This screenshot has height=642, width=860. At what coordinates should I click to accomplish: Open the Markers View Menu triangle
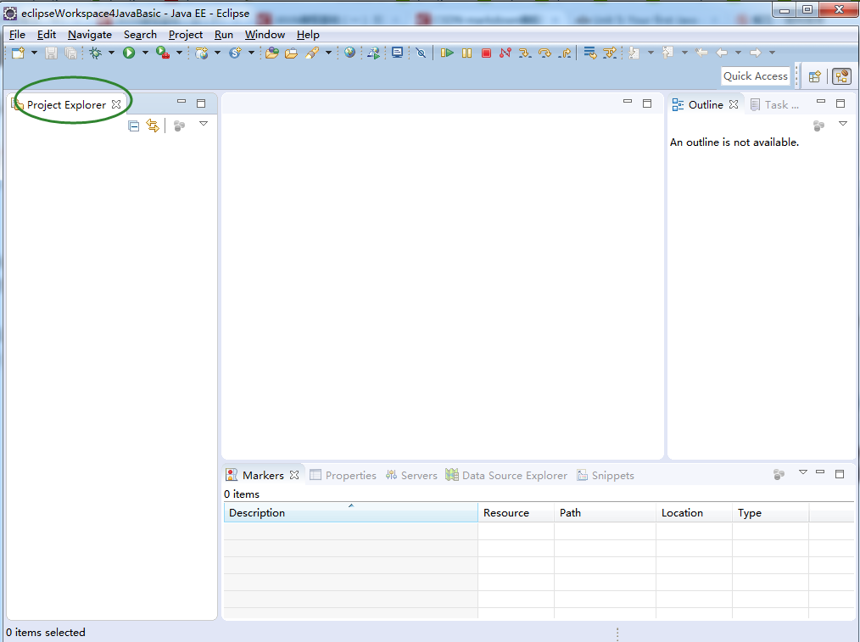click(x=803, y=472)
